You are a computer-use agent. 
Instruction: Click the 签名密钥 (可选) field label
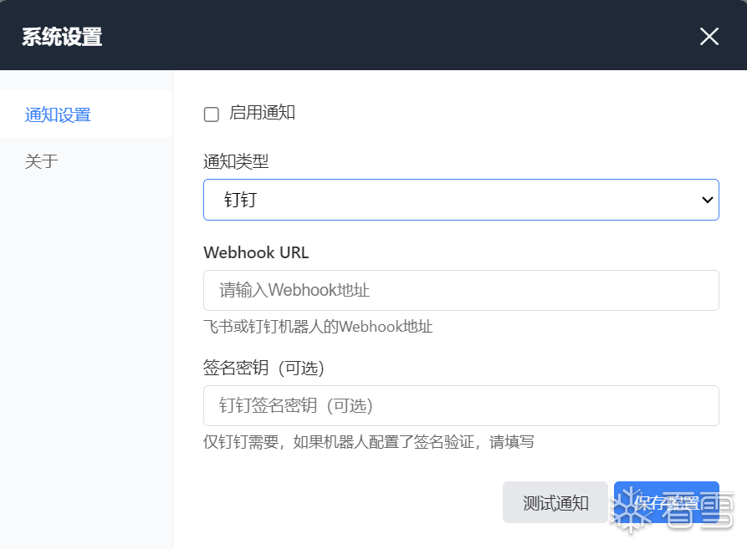[263, 368]
